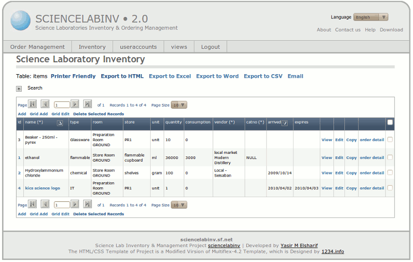Go to last page in top pager
This screenshot has width=413, height=262.
point(87,104)
